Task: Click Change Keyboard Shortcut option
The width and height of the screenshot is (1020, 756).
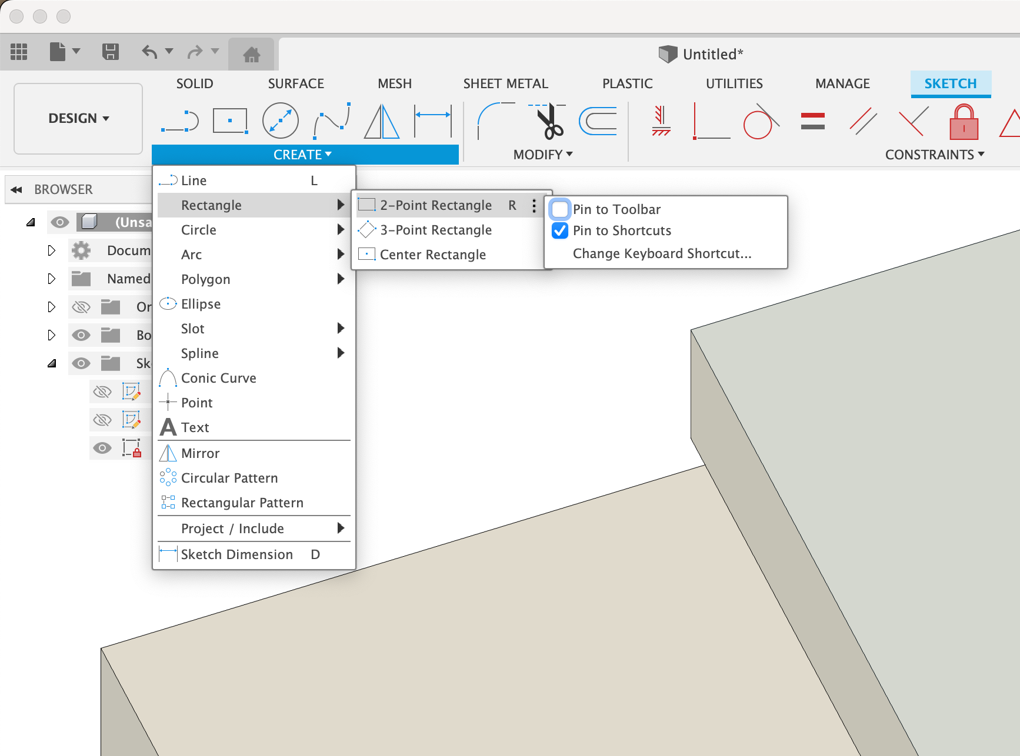Action: click(x=661, y=253)
